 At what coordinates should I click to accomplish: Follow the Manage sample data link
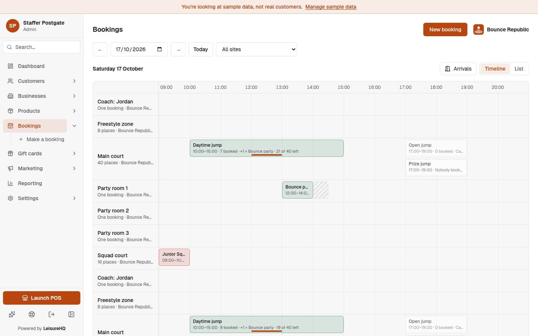(x=331, y=7)
